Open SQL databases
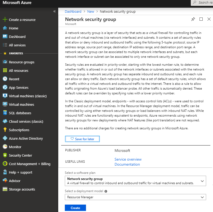 coord(21,113)
